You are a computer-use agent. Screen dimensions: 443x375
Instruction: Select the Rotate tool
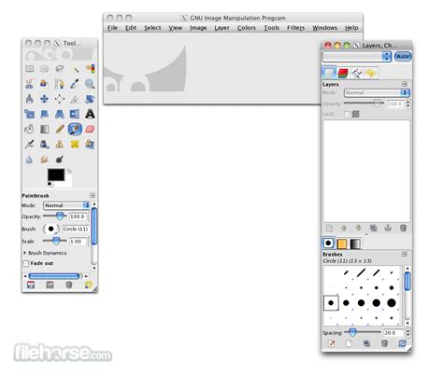(x=90, y=99)
